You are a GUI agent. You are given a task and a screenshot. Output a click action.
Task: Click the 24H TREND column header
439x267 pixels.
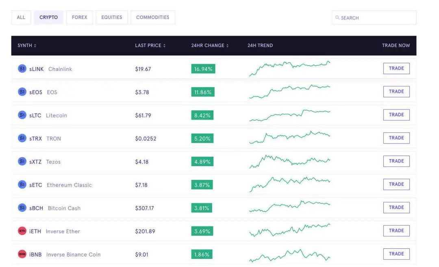pos(260,45)
